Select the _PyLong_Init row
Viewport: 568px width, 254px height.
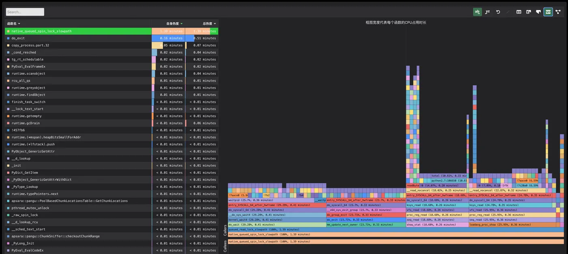(x=112, y=243)
